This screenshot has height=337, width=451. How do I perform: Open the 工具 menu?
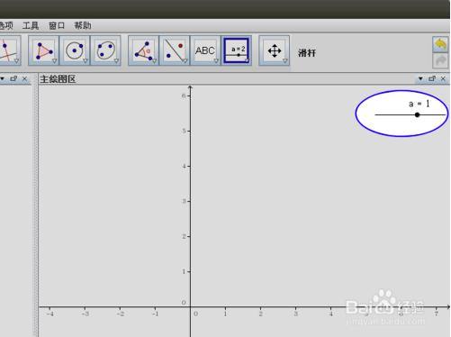coord(31,26)
